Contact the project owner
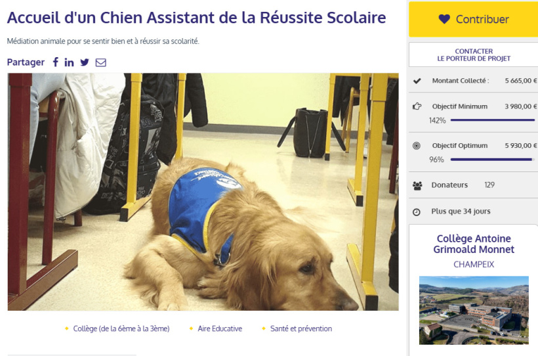This screenshot has height=356, width=538. (x=474, y=55)
